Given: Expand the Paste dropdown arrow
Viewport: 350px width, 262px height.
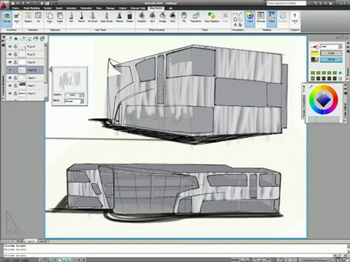Looking at the screenshot, I should tap(59, 24).
